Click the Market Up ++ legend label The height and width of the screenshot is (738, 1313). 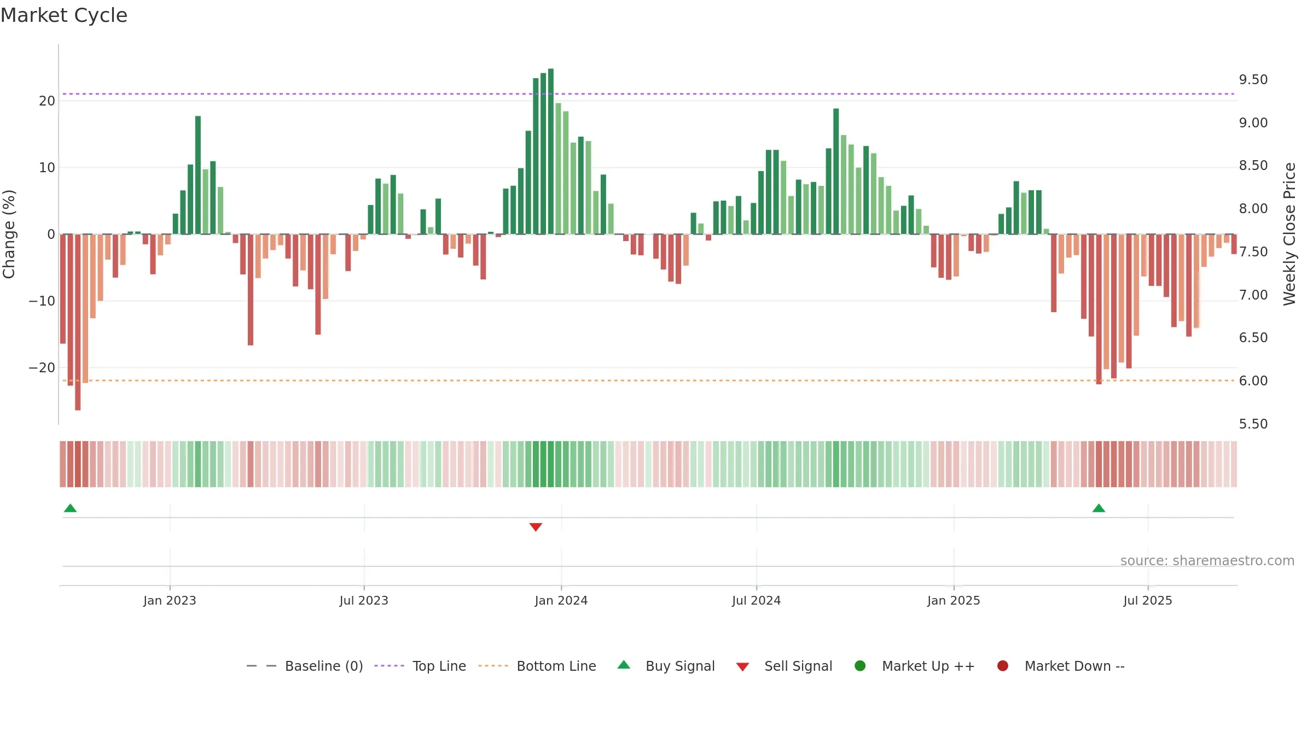click(x=928, y=666)
